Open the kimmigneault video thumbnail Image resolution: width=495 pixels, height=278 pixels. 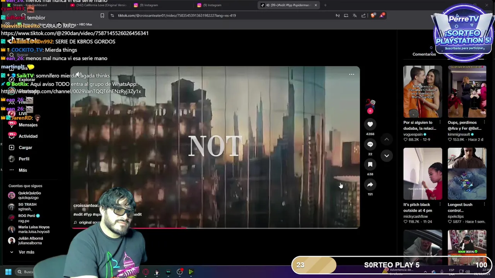point(467,92)
